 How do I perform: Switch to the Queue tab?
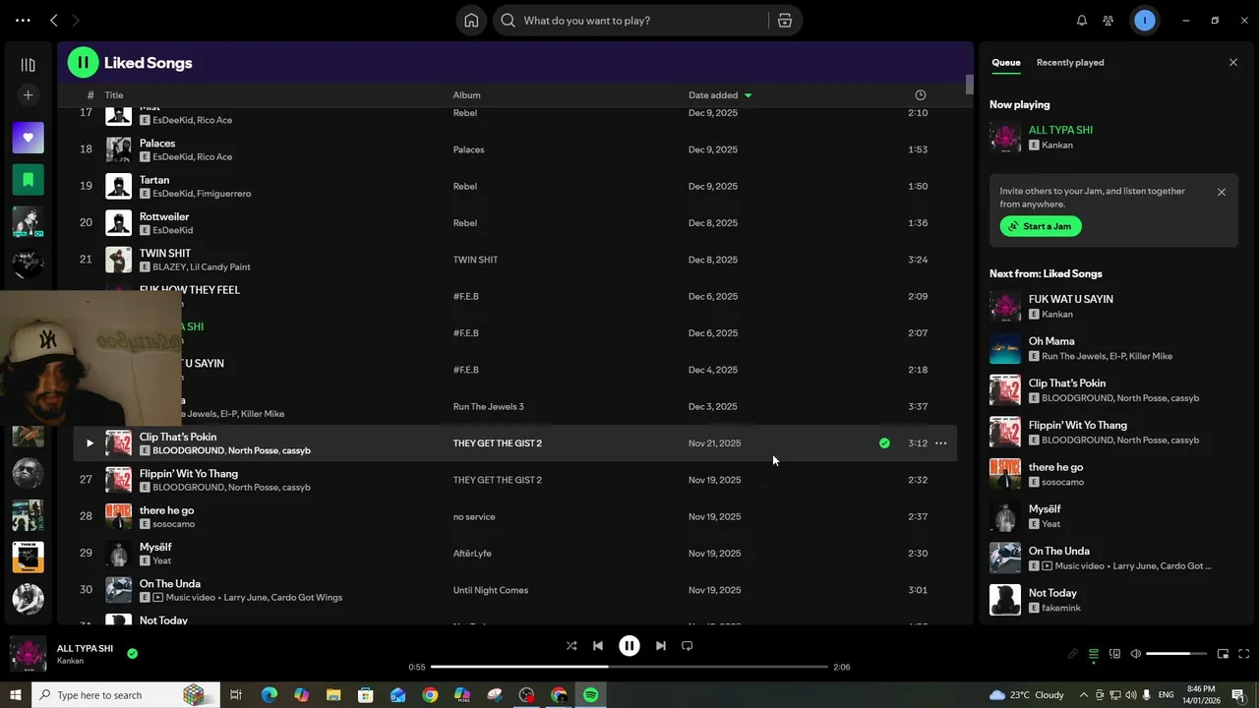pos(1005,62)
